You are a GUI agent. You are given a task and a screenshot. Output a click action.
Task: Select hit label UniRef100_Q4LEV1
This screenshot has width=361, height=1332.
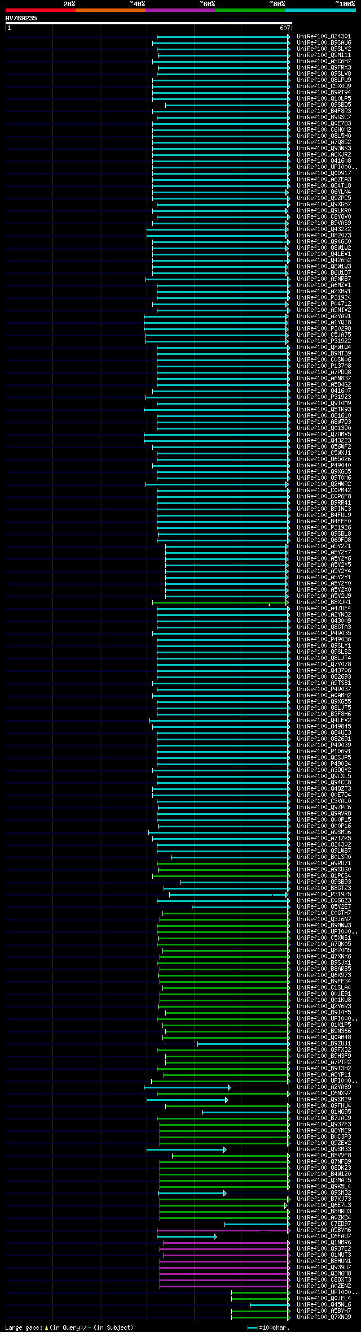coord(324,254)
